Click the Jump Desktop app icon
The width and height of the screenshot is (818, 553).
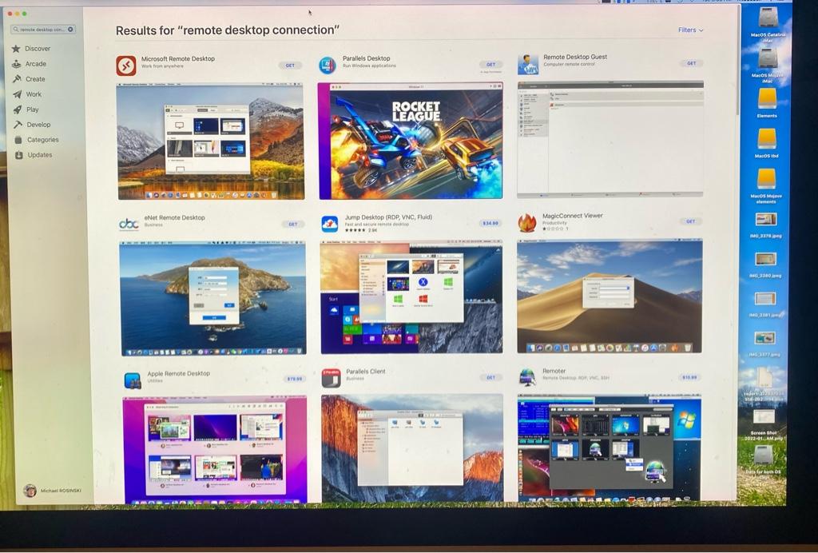point(330,224)
